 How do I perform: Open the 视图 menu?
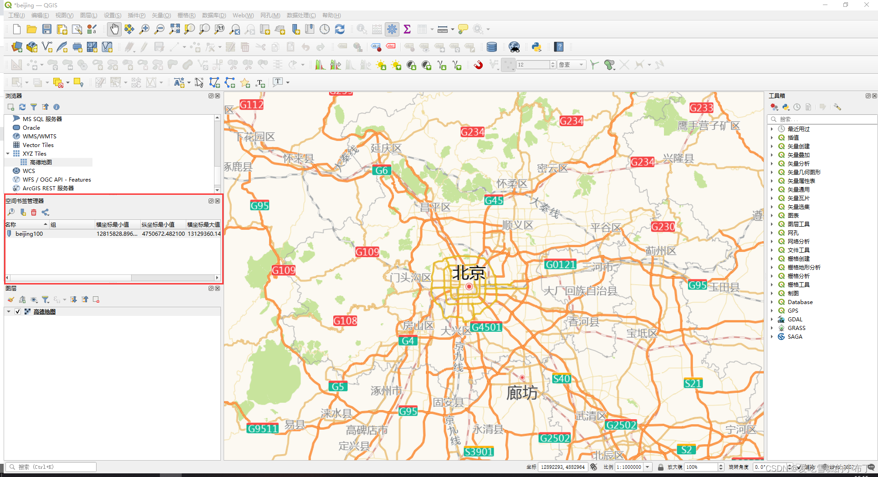pyautogui.click(x=64, y=15)
